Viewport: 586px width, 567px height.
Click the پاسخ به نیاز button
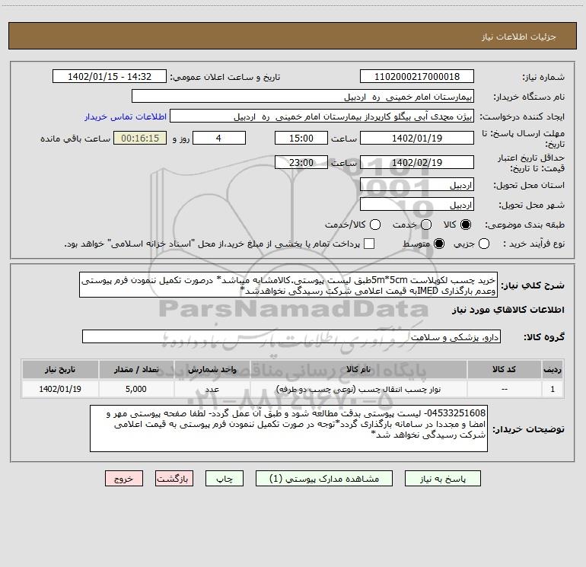pyautogui.click(x=443, y=479)
